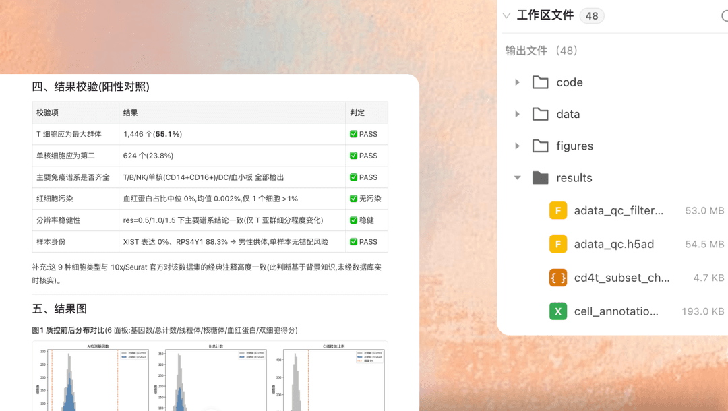Click the data folder icon
Screen dimensions: 728x411
click(x=541, y=114)
